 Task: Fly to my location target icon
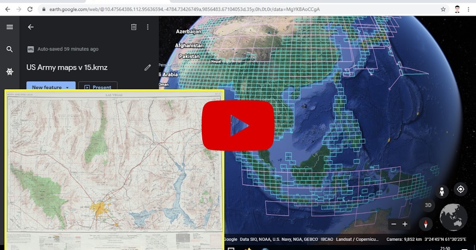pyautogui.click(x=461, y=189)
